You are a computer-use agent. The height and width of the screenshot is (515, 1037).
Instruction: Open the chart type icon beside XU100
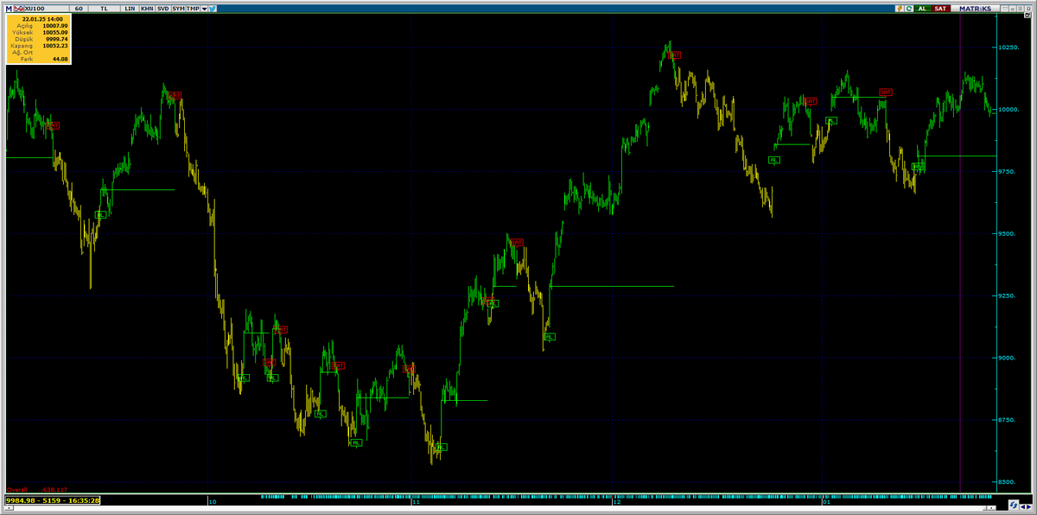(x=18, y=9)
